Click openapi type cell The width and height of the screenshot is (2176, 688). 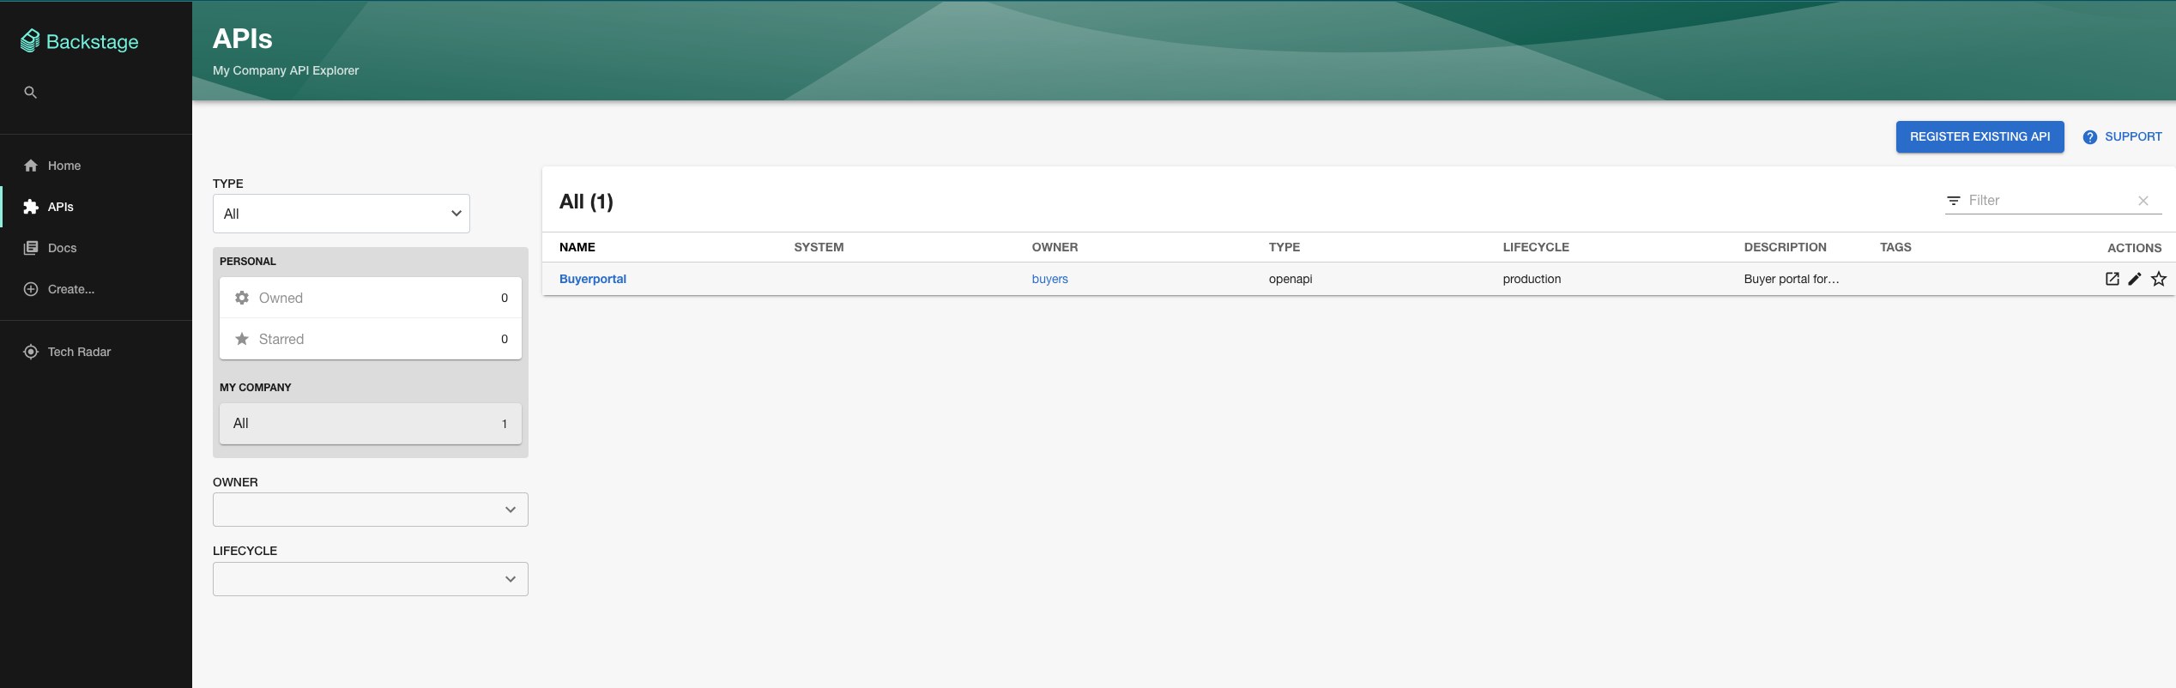tap(1290, 279)
